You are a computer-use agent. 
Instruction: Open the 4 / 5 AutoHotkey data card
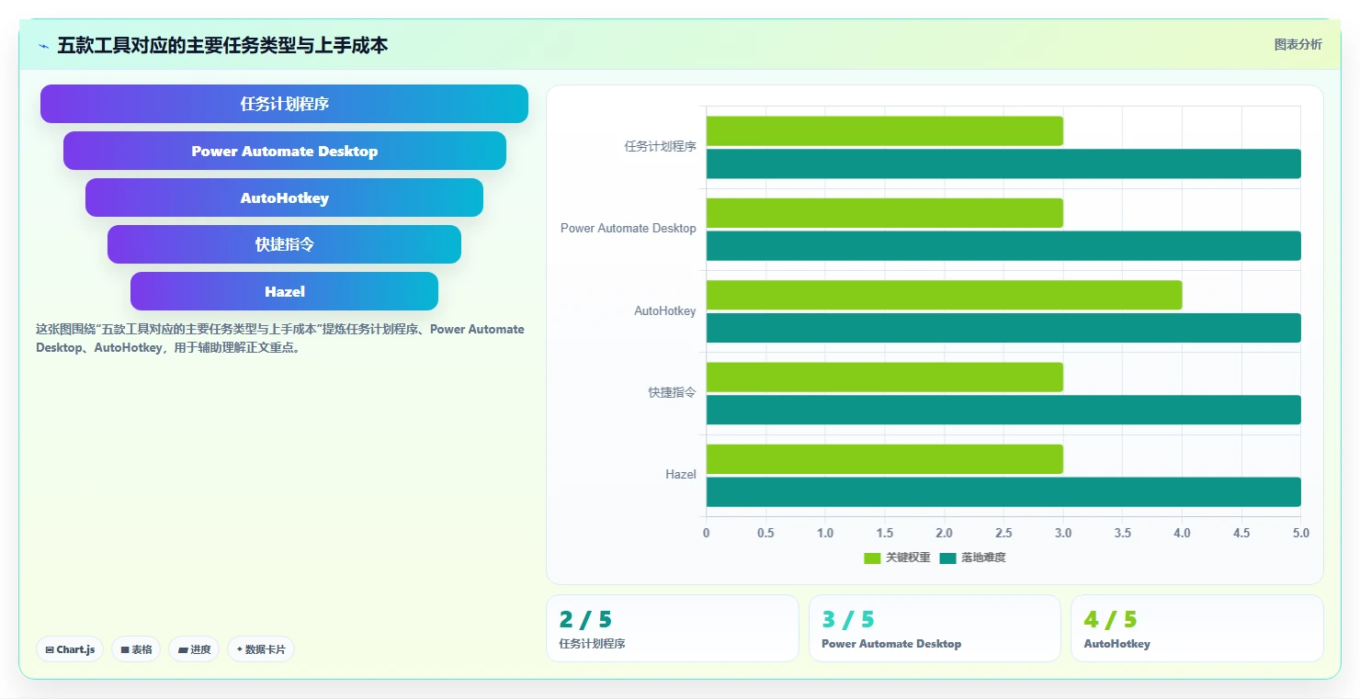point(1197,628)
